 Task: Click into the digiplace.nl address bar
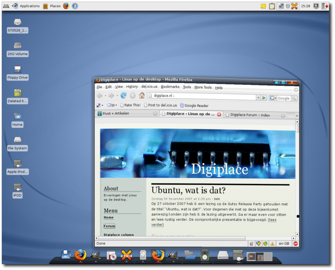202,96
